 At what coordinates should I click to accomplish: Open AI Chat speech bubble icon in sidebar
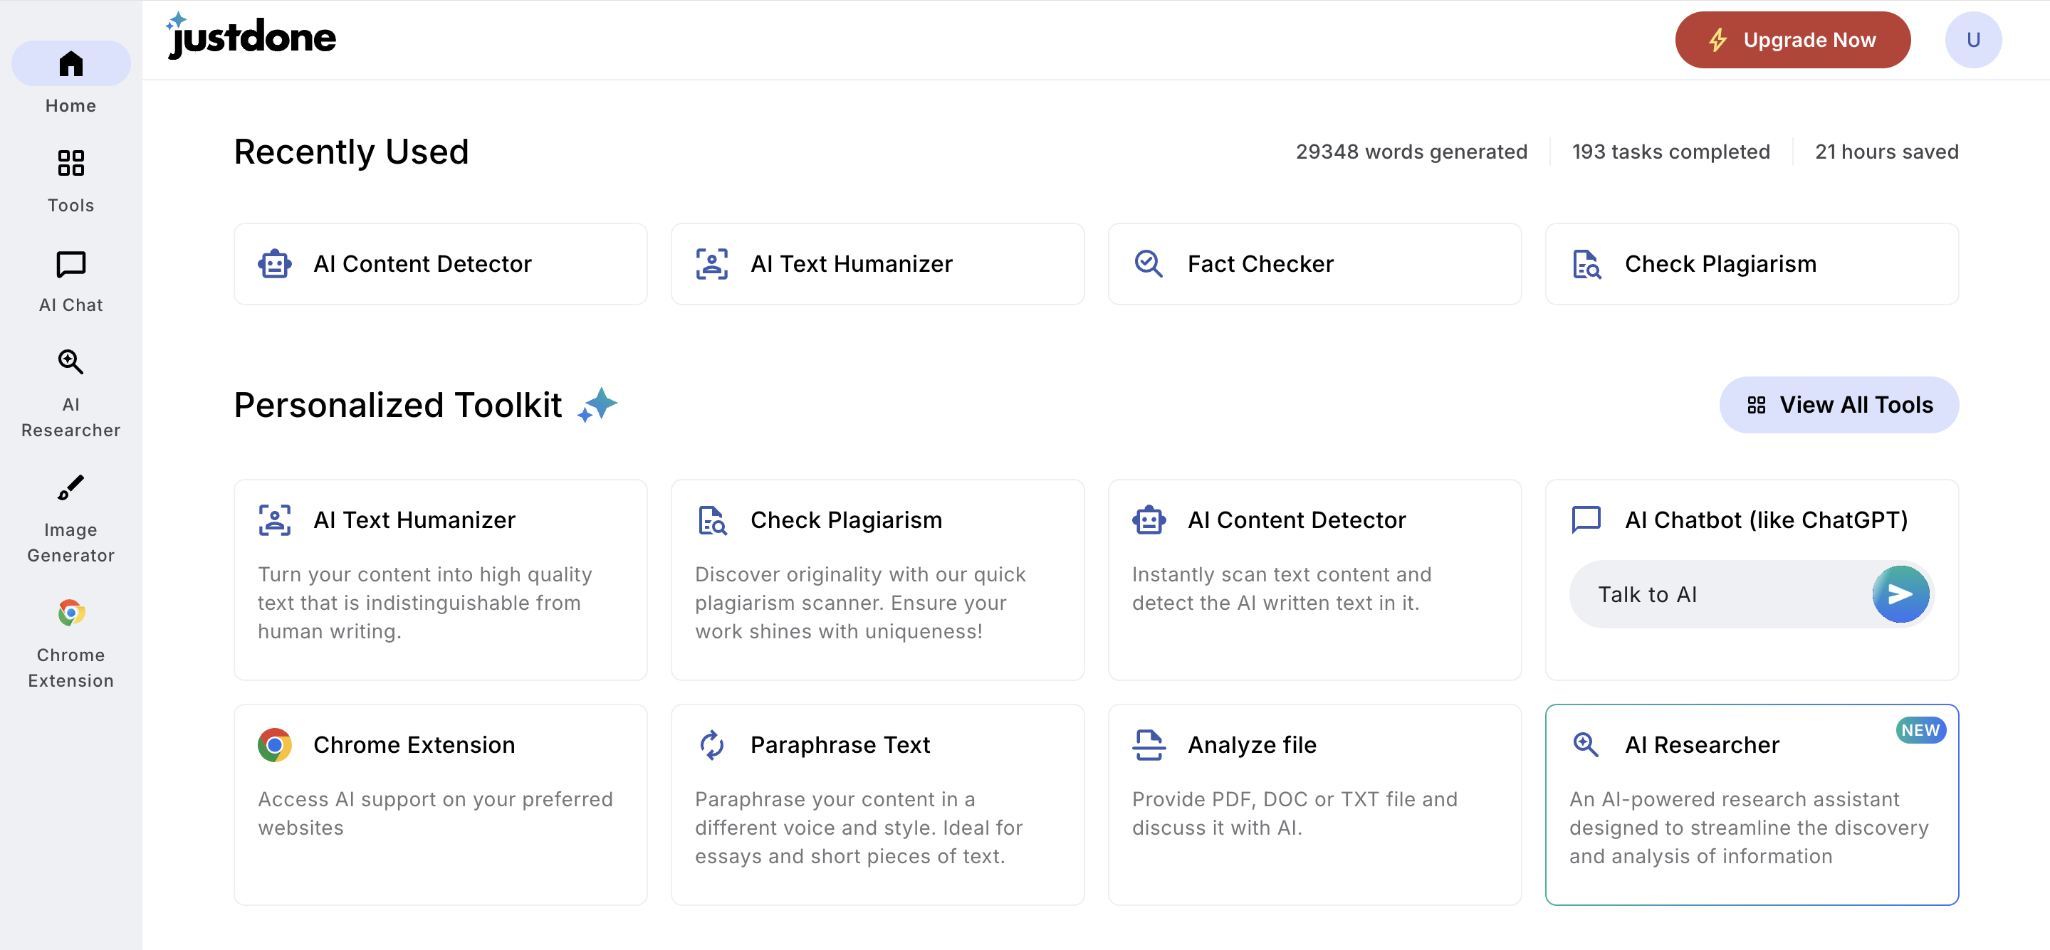click(x=70, y=264)
